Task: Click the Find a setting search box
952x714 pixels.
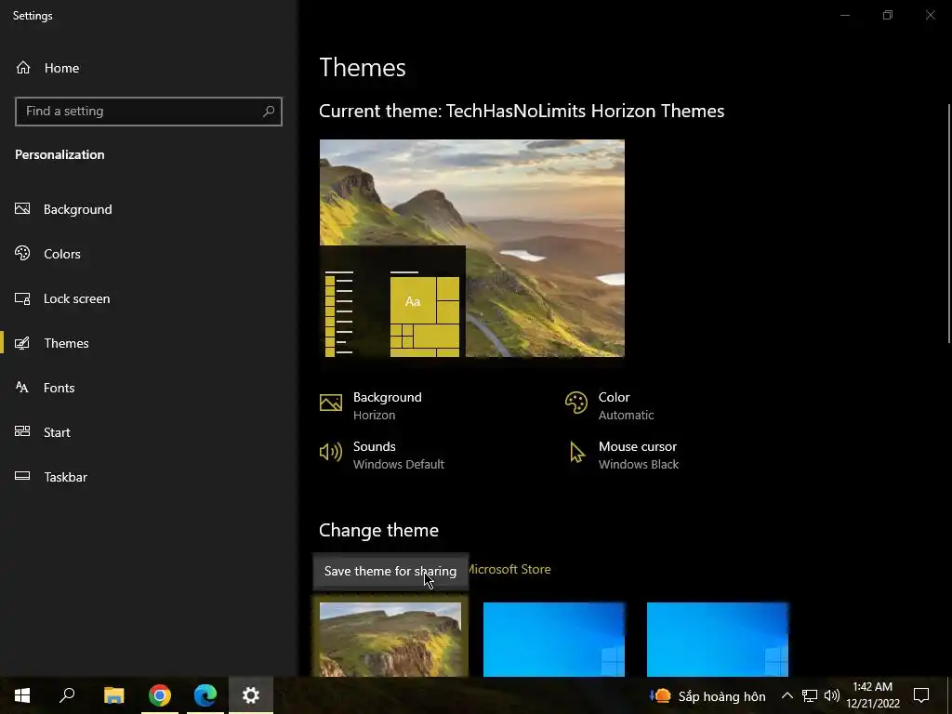Action: click(149, 112)
